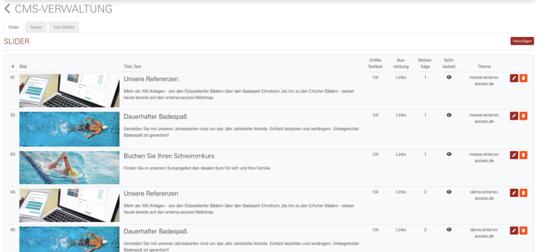Click the 'Bild' column header
Image resolution: width=537 pixels, height=252 pixels.
23,66
